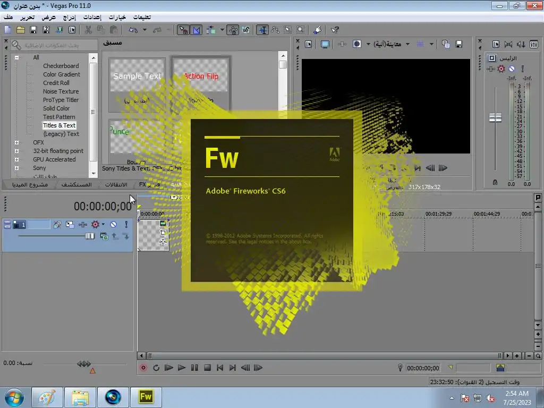Image resolution: width=544 pixels, height=408 pixels.
Task: Toggle Auto Ripple in the toolbar
Action: click(211, 30)
